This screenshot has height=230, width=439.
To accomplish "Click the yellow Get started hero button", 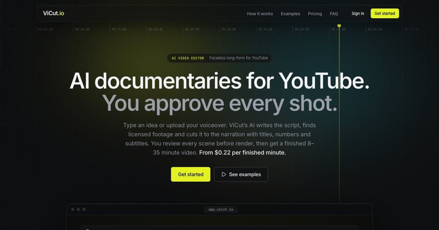I will click(191, 175).
